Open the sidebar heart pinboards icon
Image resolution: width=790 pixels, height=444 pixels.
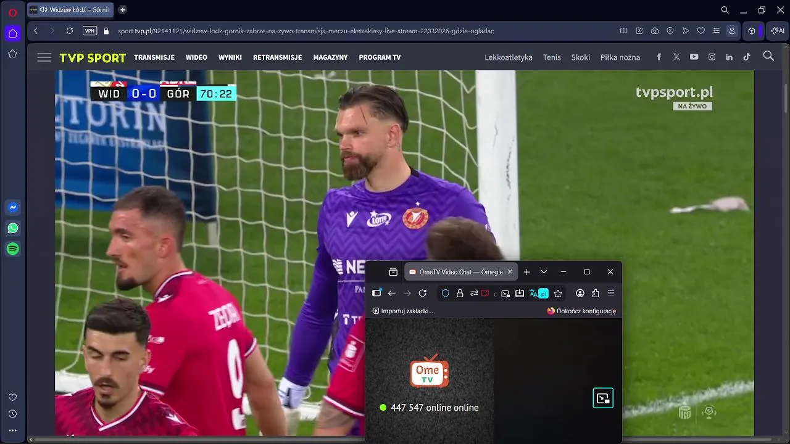click(x=12, y=397)
